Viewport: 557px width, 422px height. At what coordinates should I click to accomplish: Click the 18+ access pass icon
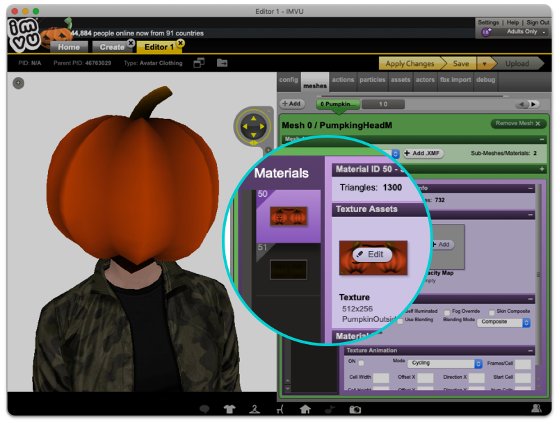486,31
